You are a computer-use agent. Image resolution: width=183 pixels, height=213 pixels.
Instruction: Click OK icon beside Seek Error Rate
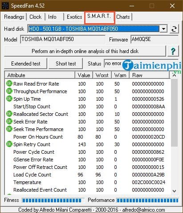tap(9, 122)
